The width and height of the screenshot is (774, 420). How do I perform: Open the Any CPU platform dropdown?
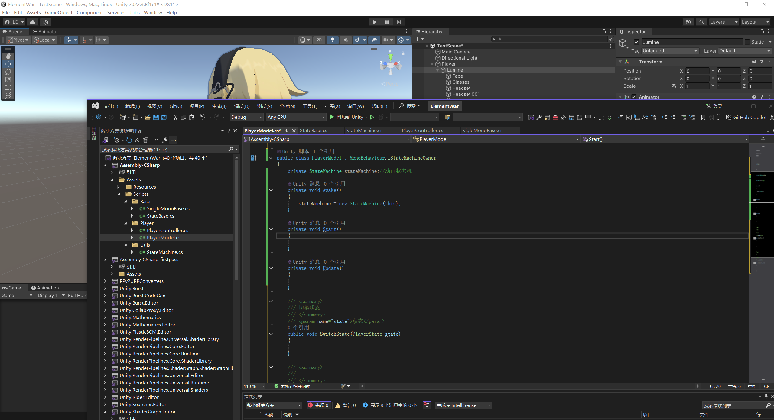coord(296,117)
